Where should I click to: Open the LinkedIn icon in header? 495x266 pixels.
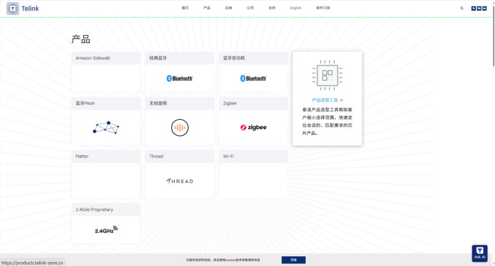pos(485,8)
